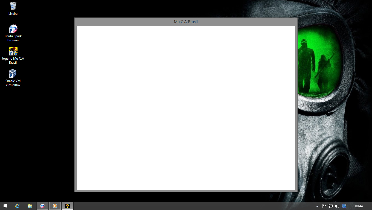Click the Mu C.A Brasil taskbar button
This screenshot has height=210, width=372.
point(68,206)
